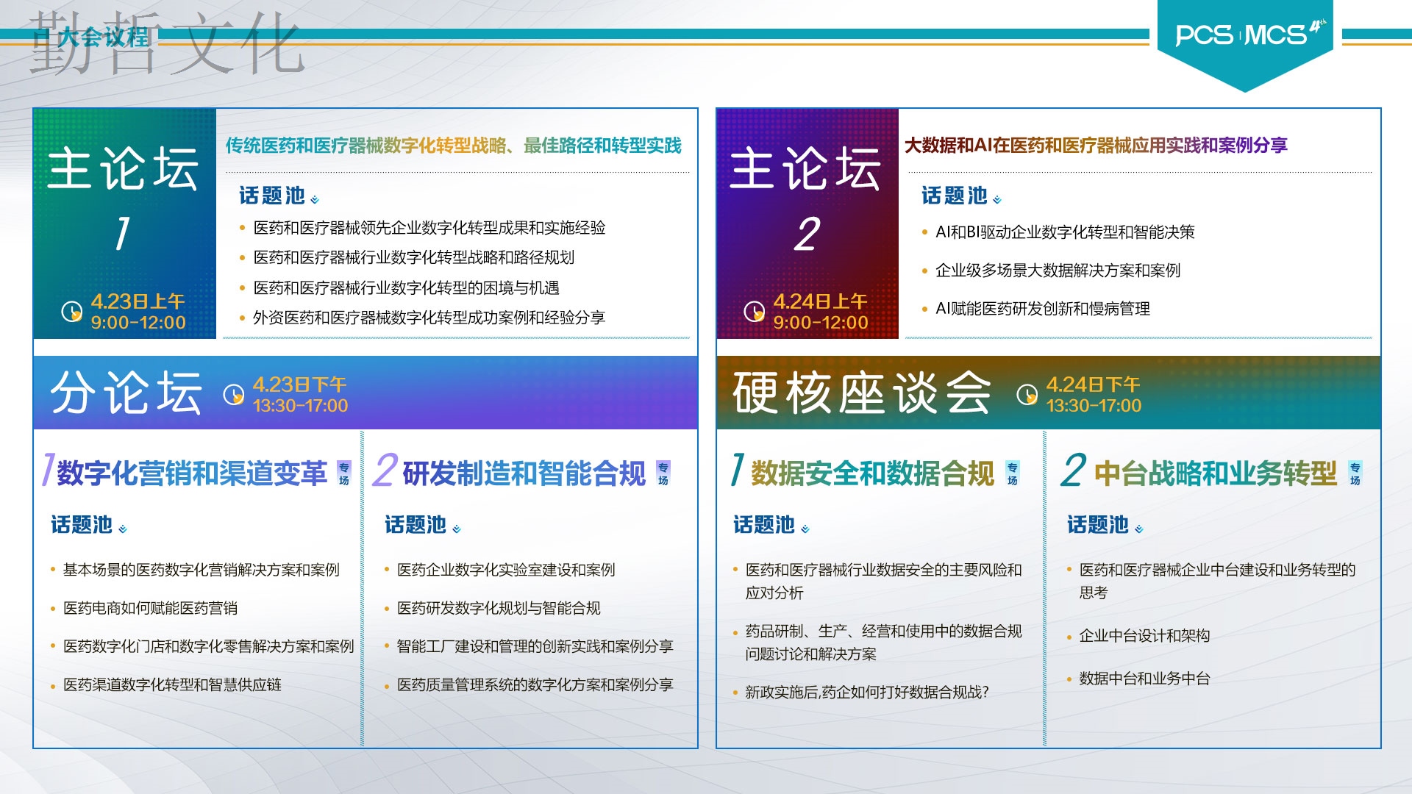Select topic 新政实施后,药企如何打好数据合规战?
Viewport: 1412px width, 794px height.
click(867, 692)
